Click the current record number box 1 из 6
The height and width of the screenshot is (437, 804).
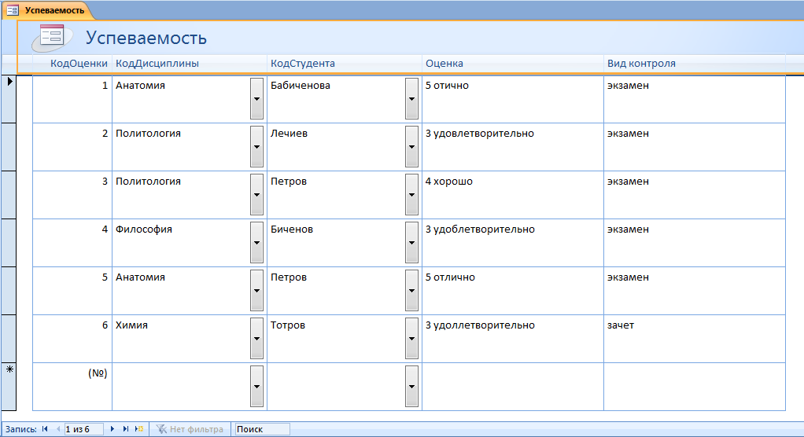(x=83, y=429)
